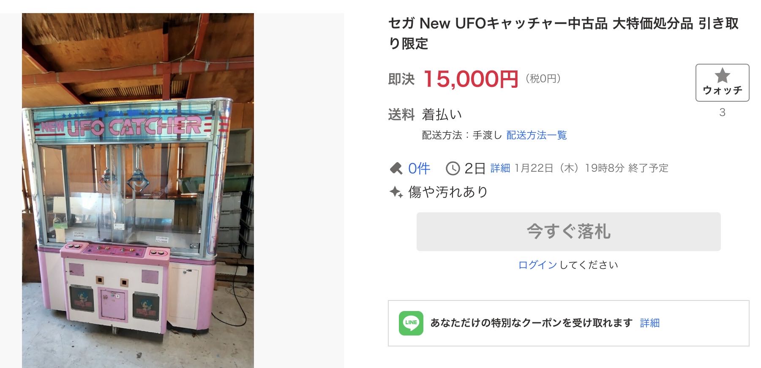Click the あなただけの特別なクーポン banner text
This screenshot has height=368, width=761.
pos(531,323)
